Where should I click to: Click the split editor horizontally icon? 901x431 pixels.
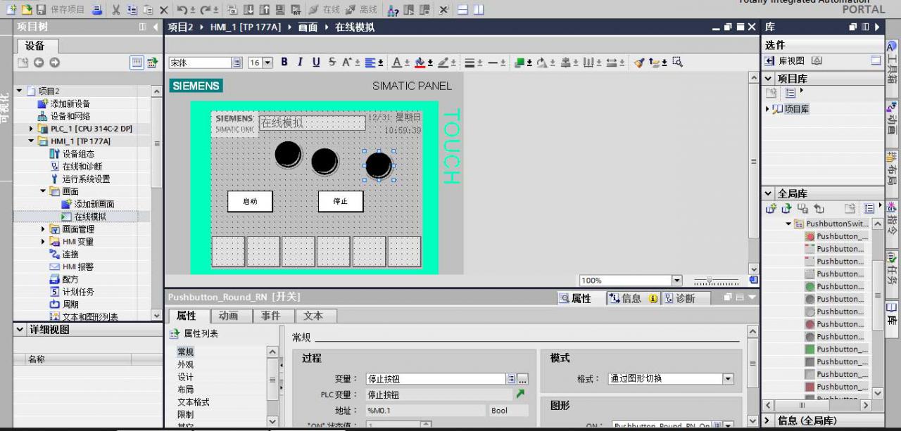tap(462, 10)
